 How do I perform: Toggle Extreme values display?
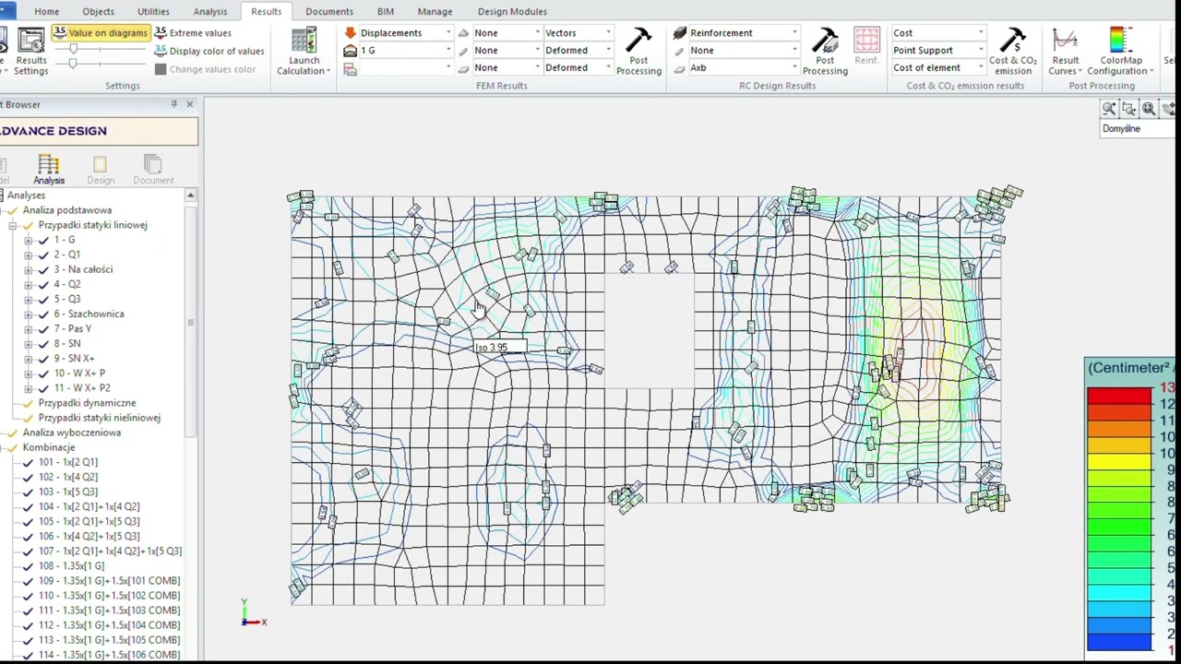point(193,33)
